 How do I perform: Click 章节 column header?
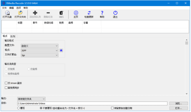[x=37, y=23]
